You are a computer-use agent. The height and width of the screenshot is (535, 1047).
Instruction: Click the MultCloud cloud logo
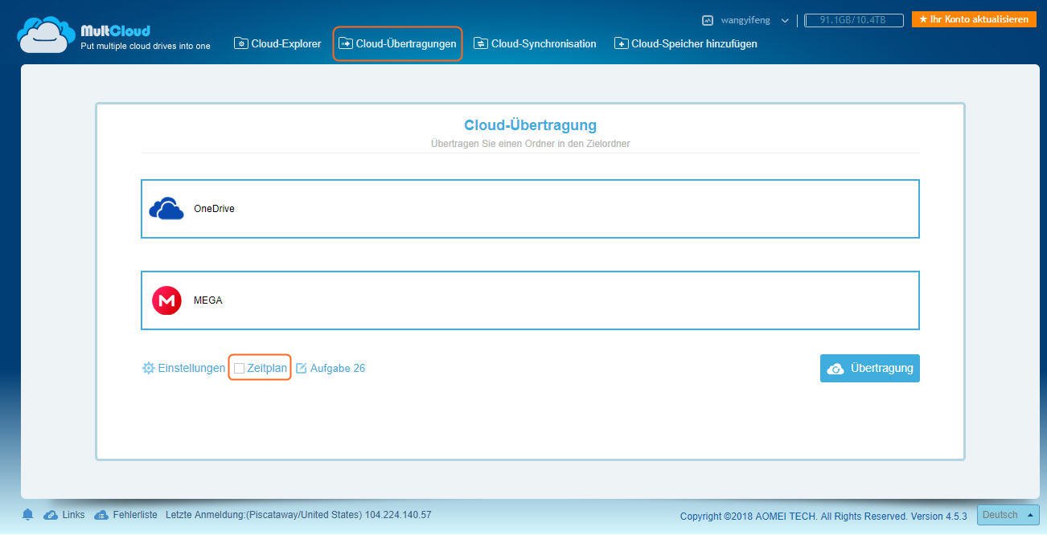tap(46, 35)
